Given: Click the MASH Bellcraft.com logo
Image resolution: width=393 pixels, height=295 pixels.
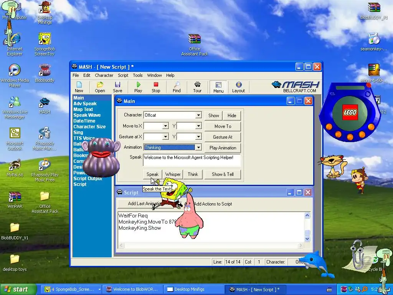Looking at the screenshot, I should [x=296, y=87].
